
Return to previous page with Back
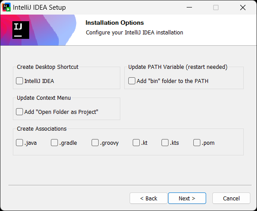[x=149, y=198]
